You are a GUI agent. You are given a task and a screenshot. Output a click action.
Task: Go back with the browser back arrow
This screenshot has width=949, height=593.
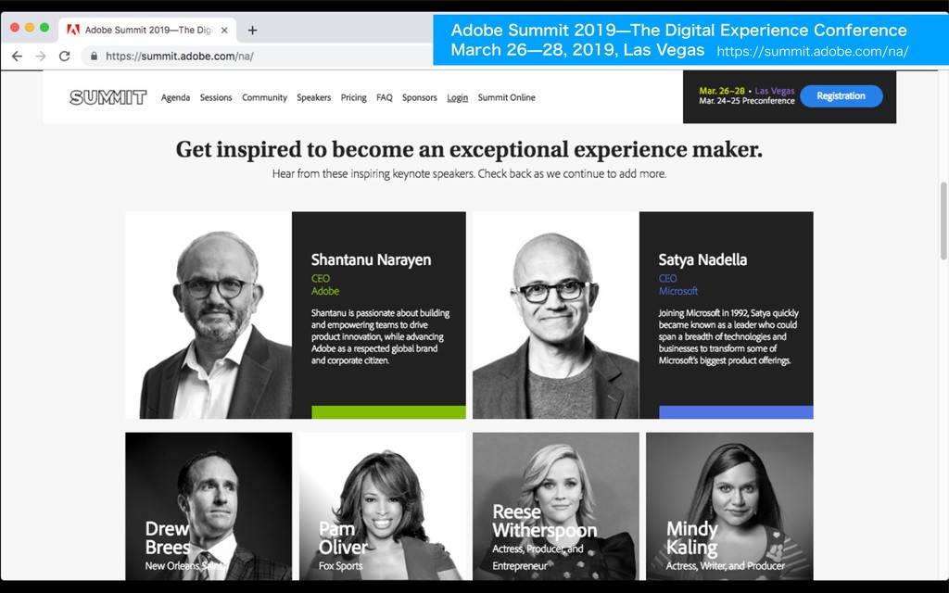pos(17,57)
